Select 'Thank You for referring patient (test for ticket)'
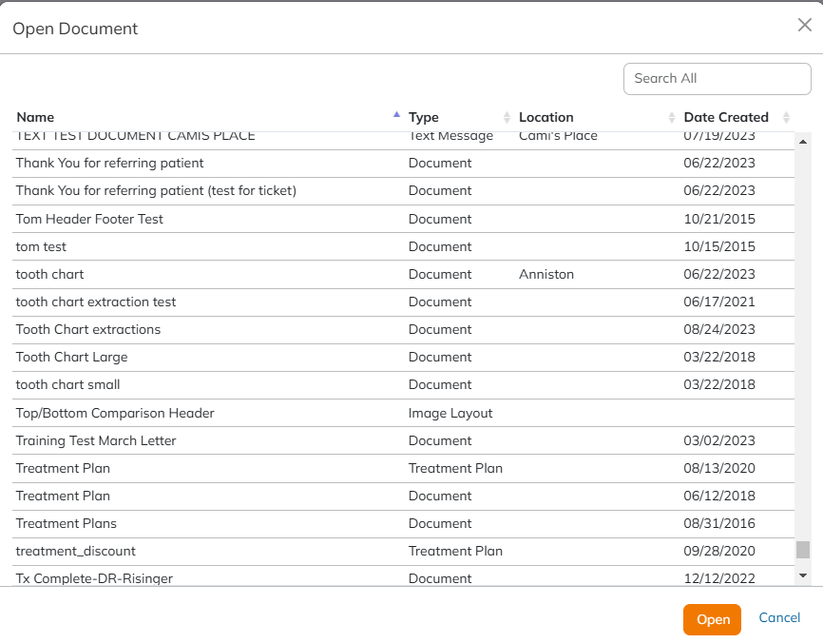Screen dimensions: 823x643 click(403, 190)
